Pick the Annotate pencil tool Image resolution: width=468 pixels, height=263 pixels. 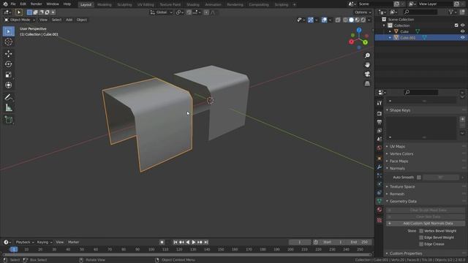tap(8, 97)
